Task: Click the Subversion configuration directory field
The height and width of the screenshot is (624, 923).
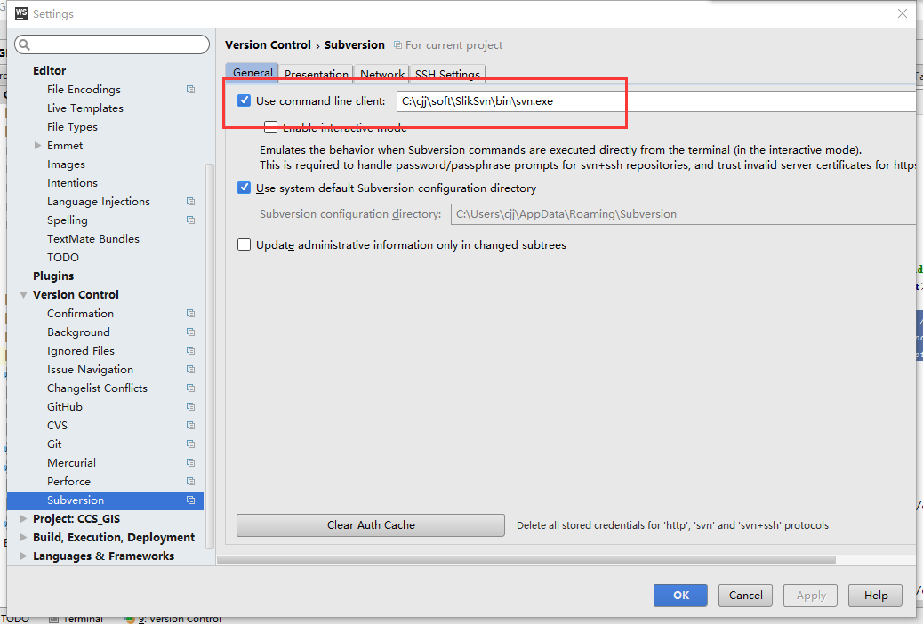Action: click(x=683, y=214)
